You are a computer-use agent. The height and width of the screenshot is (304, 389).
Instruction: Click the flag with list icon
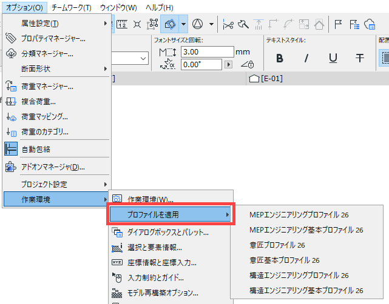(x=354, y=24)
